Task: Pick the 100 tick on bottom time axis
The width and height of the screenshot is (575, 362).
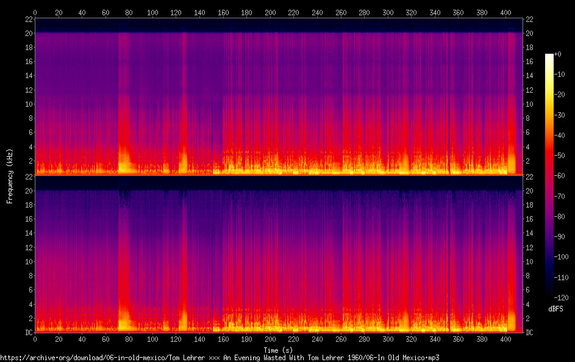Action: [x=152, y=339]
